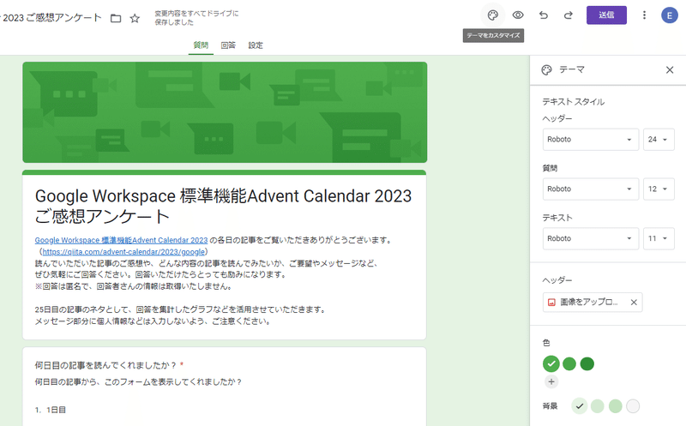Add a custom color with plus button
The image size is (686, 426).
coord(551,381)
